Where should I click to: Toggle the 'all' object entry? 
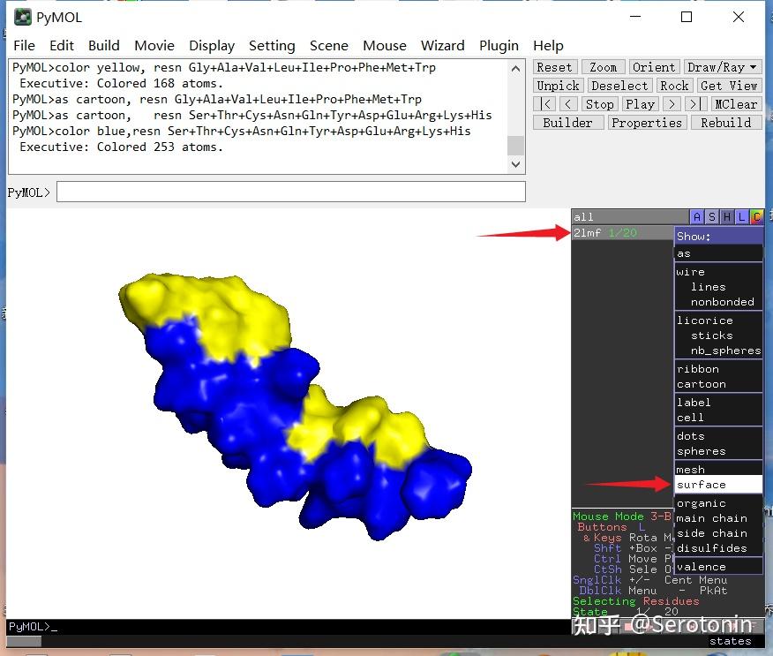tap(585, 217)
